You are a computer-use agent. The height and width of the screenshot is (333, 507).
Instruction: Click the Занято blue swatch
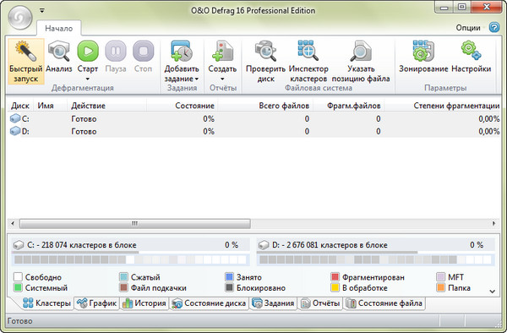click(x=229, y=276)
